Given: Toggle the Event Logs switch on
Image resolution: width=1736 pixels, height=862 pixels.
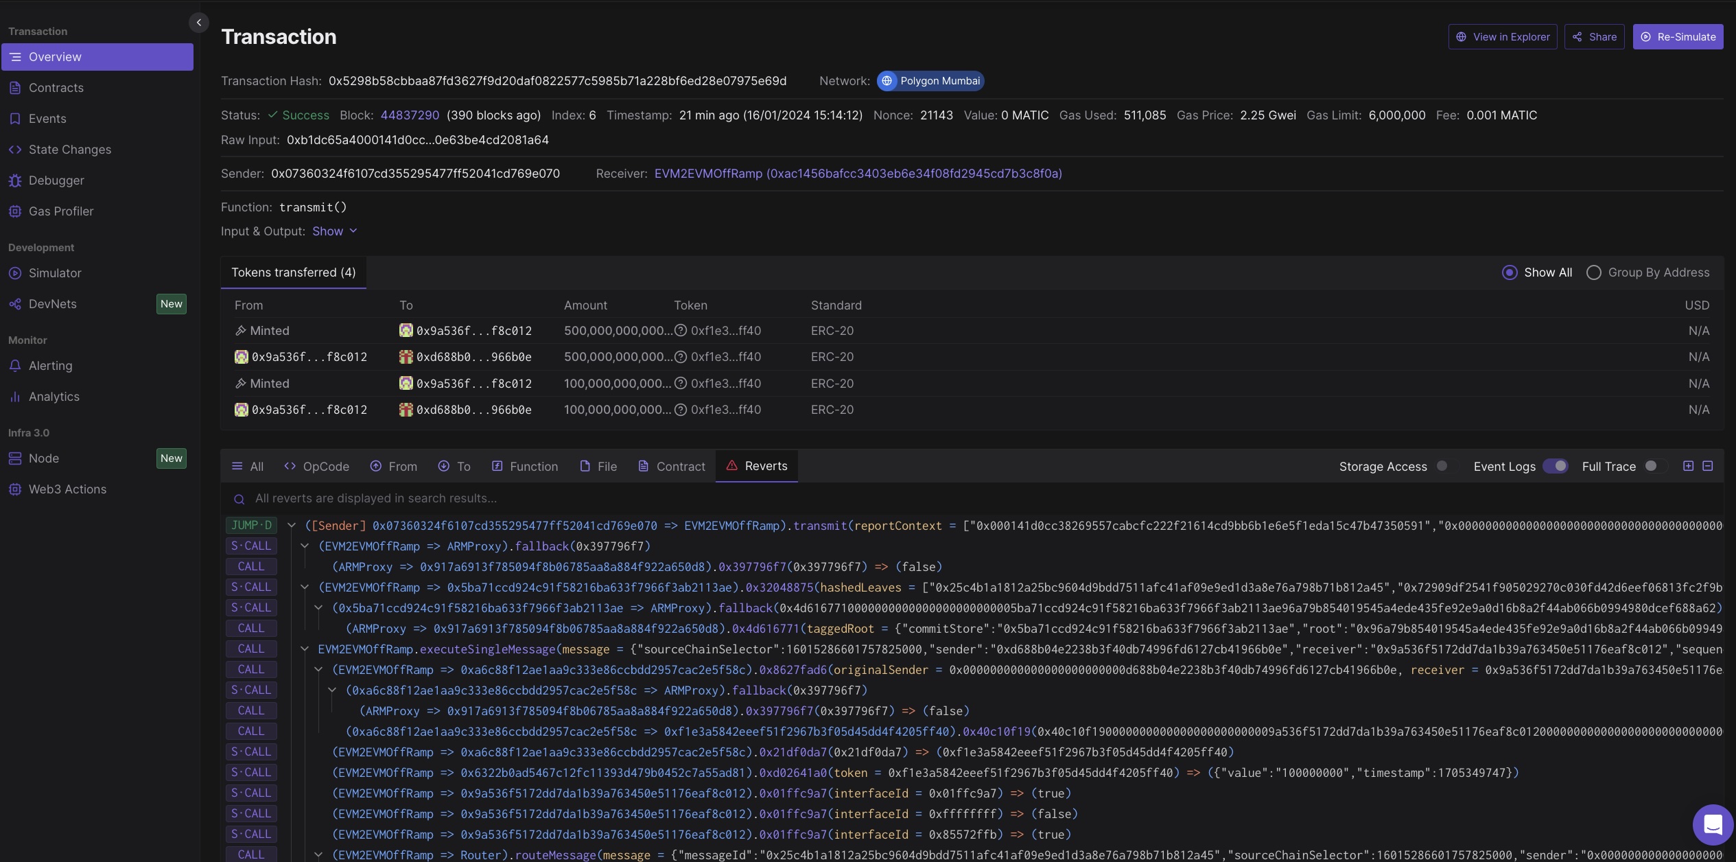Looking at the screenshot, I should click(x=1556, y=467).
